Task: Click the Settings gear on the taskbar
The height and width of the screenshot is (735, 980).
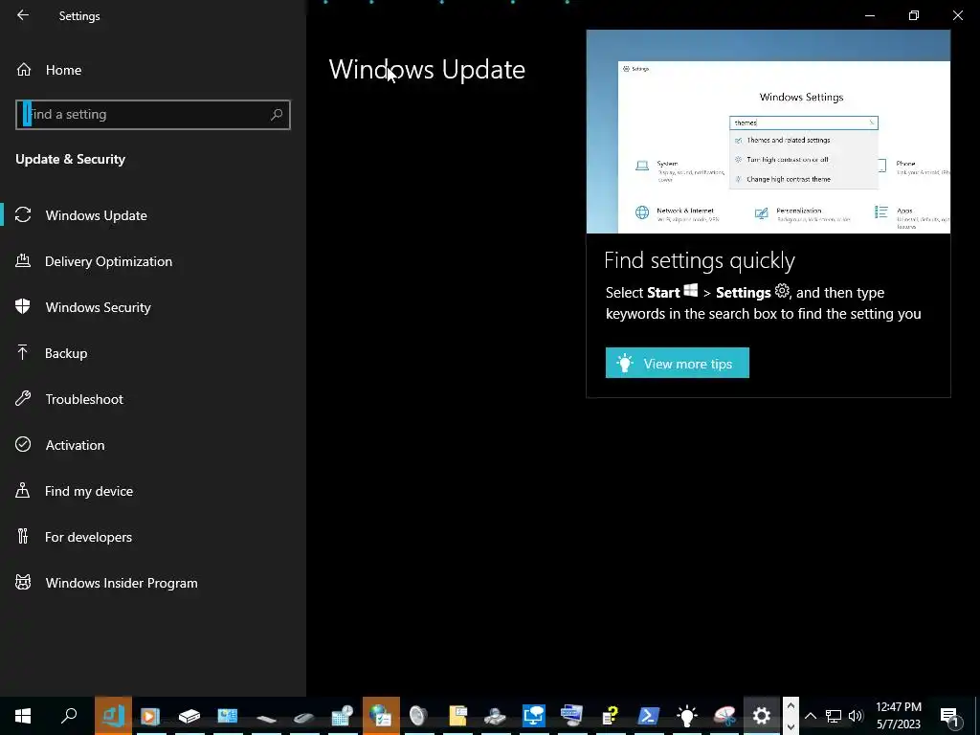Action: 761,716
